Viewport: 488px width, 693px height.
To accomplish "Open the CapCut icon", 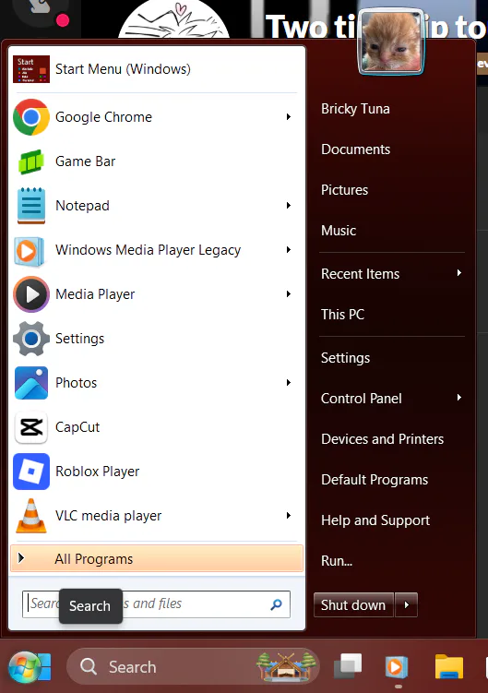I will click(31, 427).
